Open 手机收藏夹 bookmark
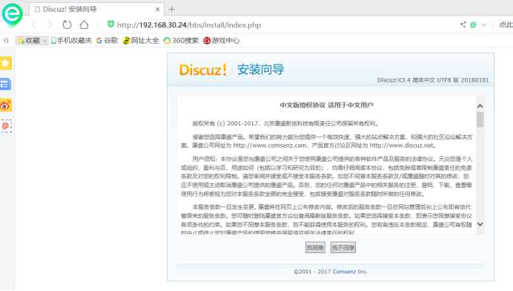Screen dimensions: 513x291 [71, 40]
